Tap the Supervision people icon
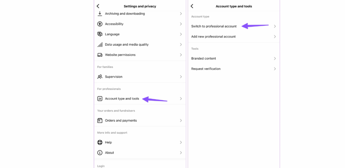This screenshot has height=168, width=345. (x=100, y=77)
